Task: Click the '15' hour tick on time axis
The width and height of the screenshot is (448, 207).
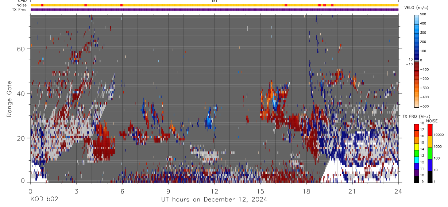Action: [260, 192]
